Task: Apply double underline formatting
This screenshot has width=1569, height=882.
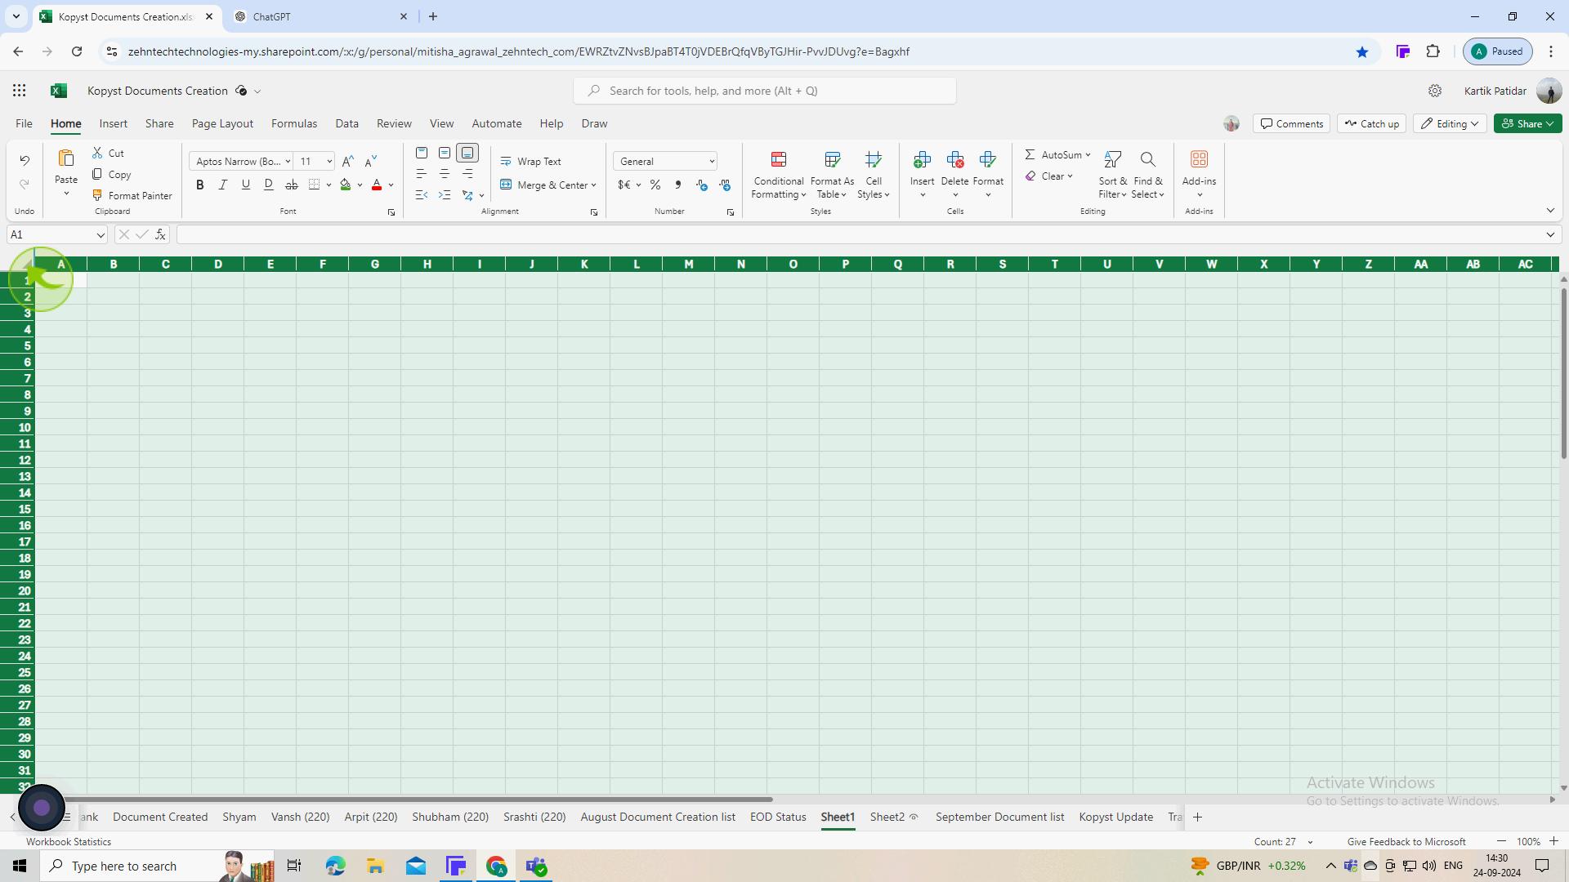Action: click(x=269, y=185)
